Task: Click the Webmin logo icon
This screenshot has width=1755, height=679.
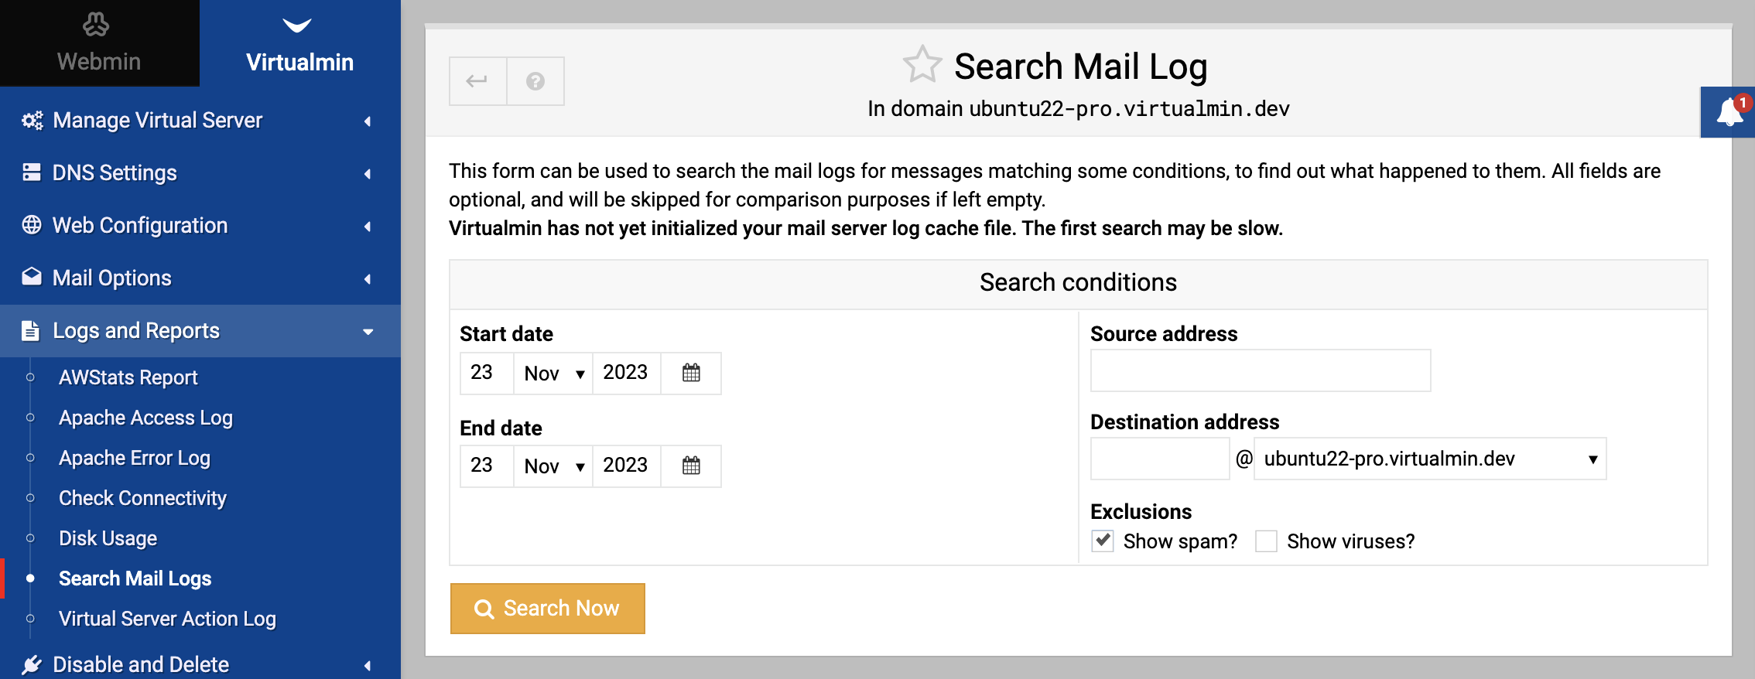Action: (96, 25)
